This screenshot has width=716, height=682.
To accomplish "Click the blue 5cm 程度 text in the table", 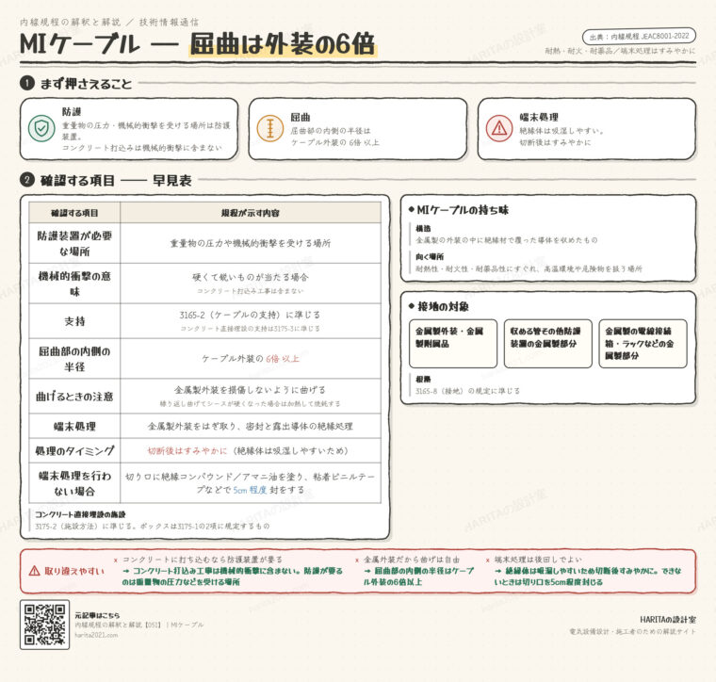I will 250,490.
